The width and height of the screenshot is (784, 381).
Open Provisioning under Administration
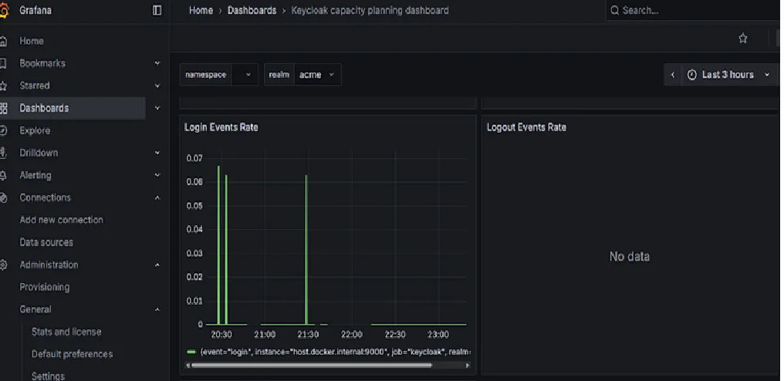click(x=45, y=288)
